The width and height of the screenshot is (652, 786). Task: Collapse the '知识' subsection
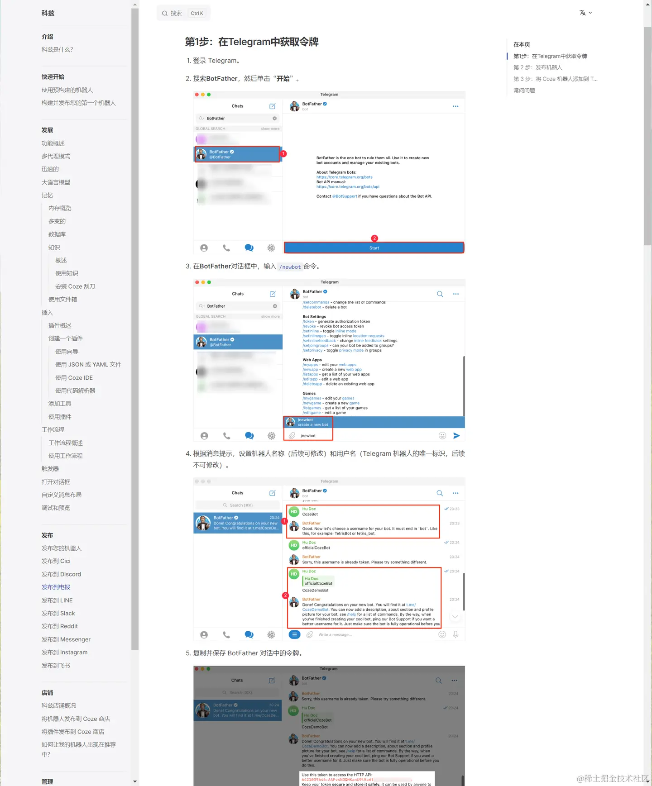click(x=54, y=248)
